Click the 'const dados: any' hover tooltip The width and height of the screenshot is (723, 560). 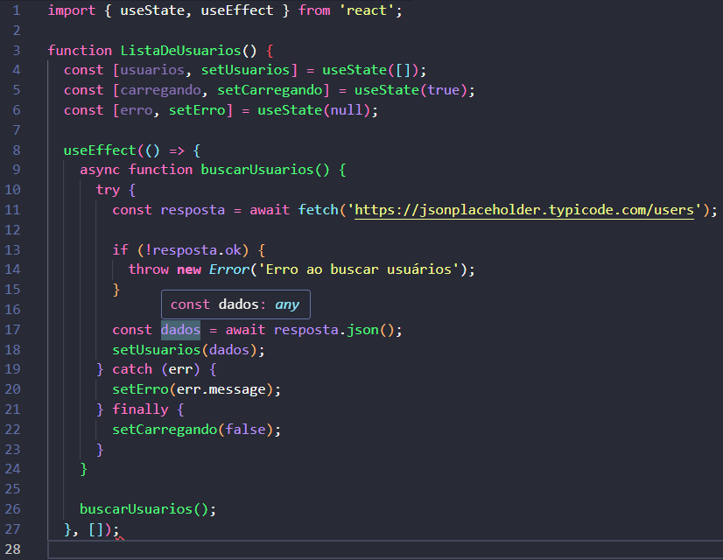[235, 304]
